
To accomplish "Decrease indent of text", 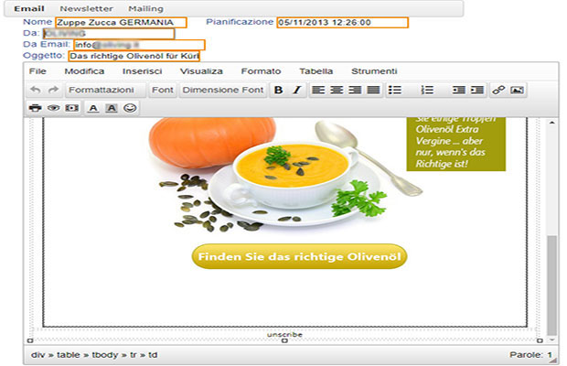I will (x=459, y=90).
